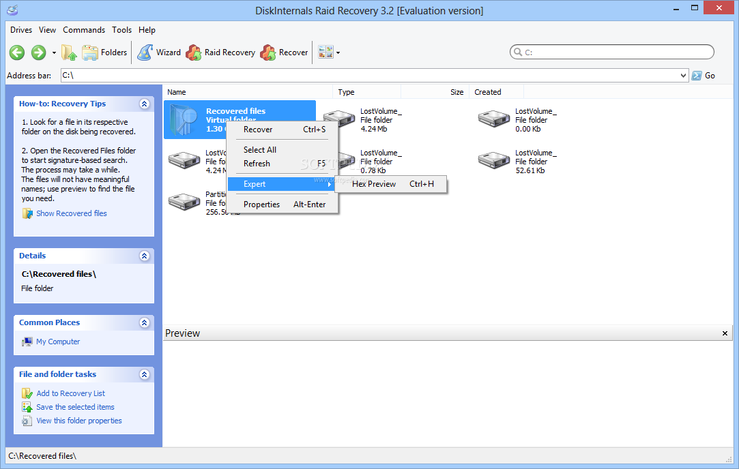The height and width of the screenshot is (469, 739).
Task: Choose Recover in the context menu
Action: tap(283, 130)
